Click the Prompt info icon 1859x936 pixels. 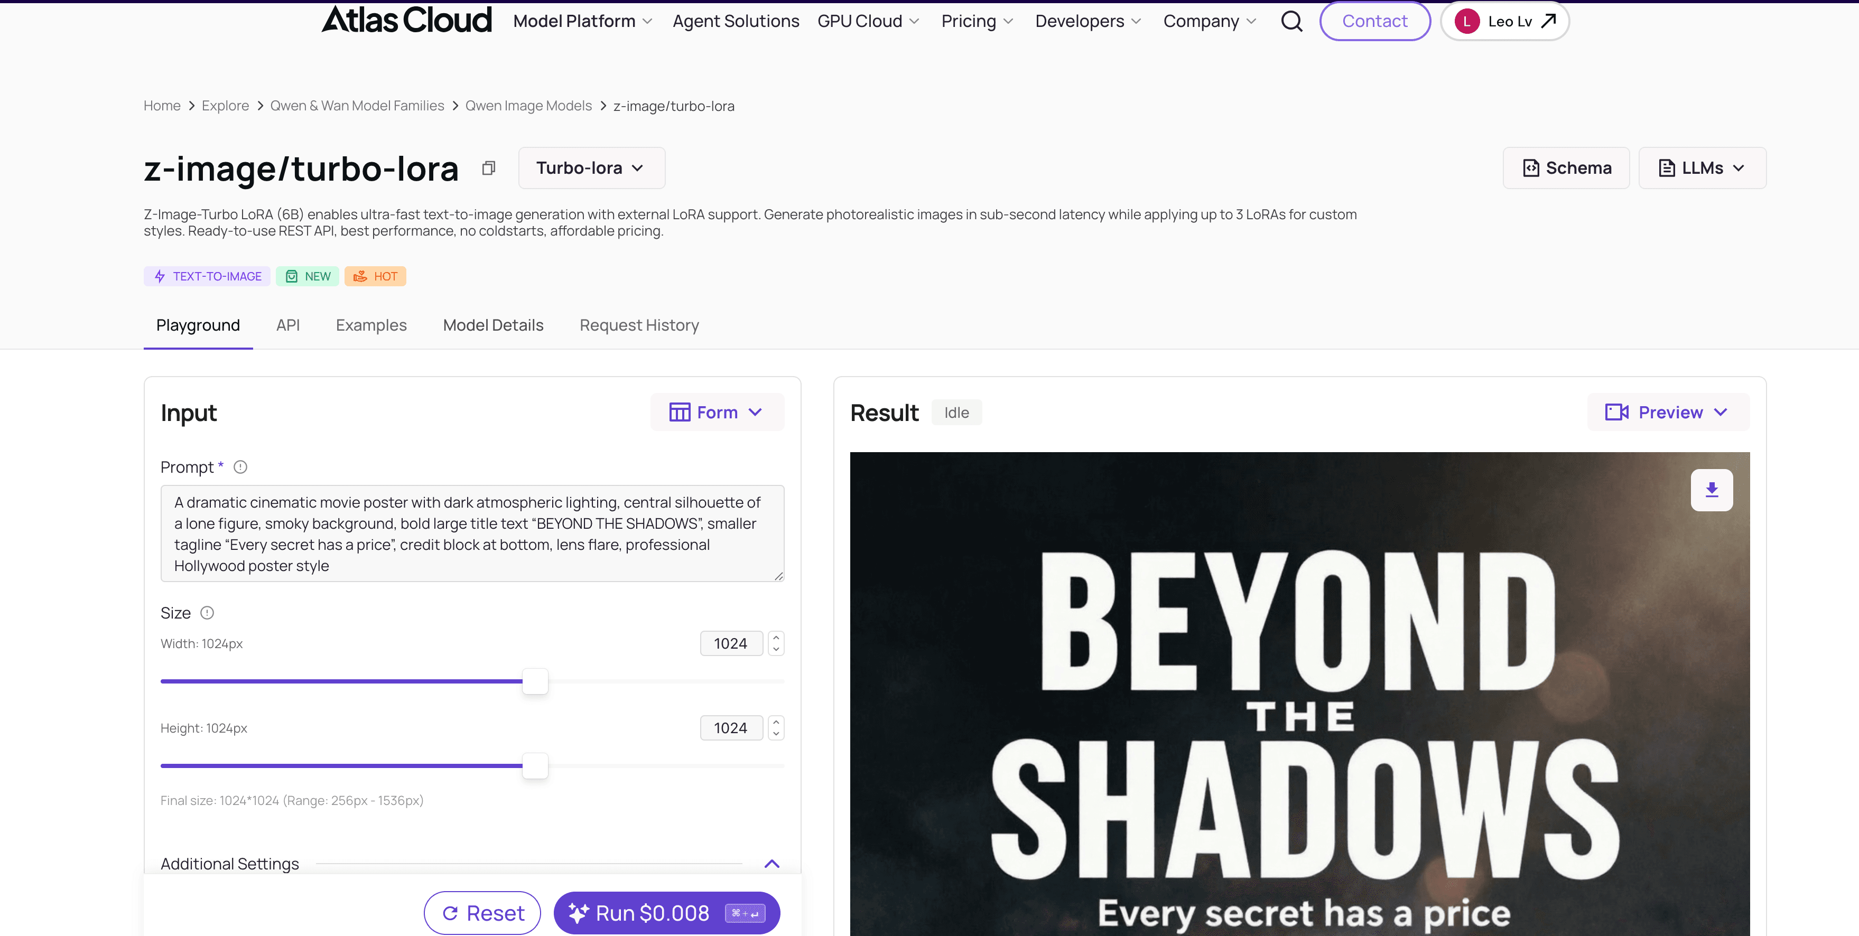pyautogui.click(x=240, y=467)
